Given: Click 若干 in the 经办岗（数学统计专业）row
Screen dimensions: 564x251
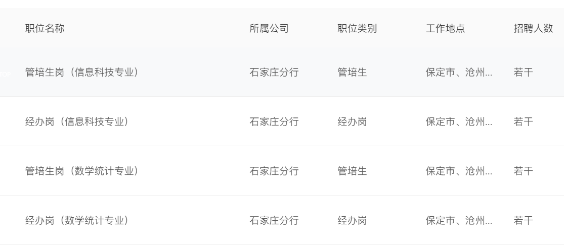Looking at the screenshot, I should [524, 221].
